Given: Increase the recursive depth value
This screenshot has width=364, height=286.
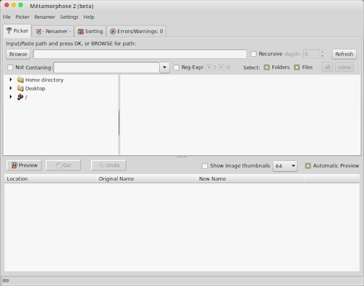Looking at the screenshot, I should pos(322,52).
